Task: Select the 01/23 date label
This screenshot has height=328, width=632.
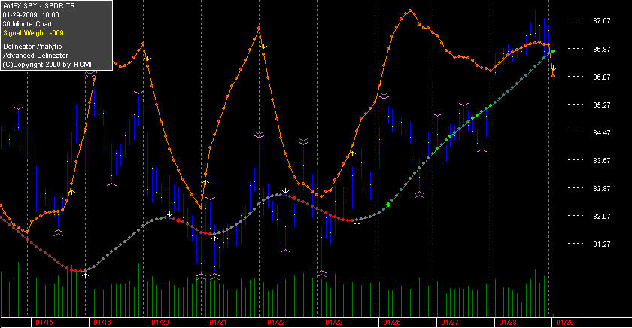Action: 334,323
